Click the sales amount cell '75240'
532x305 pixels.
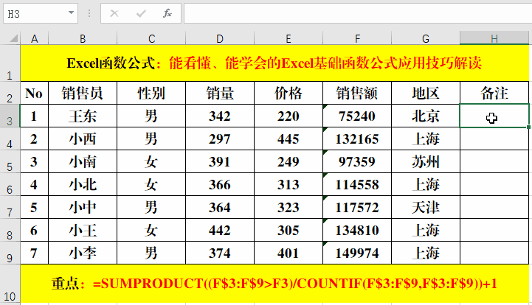click(357, 116)
